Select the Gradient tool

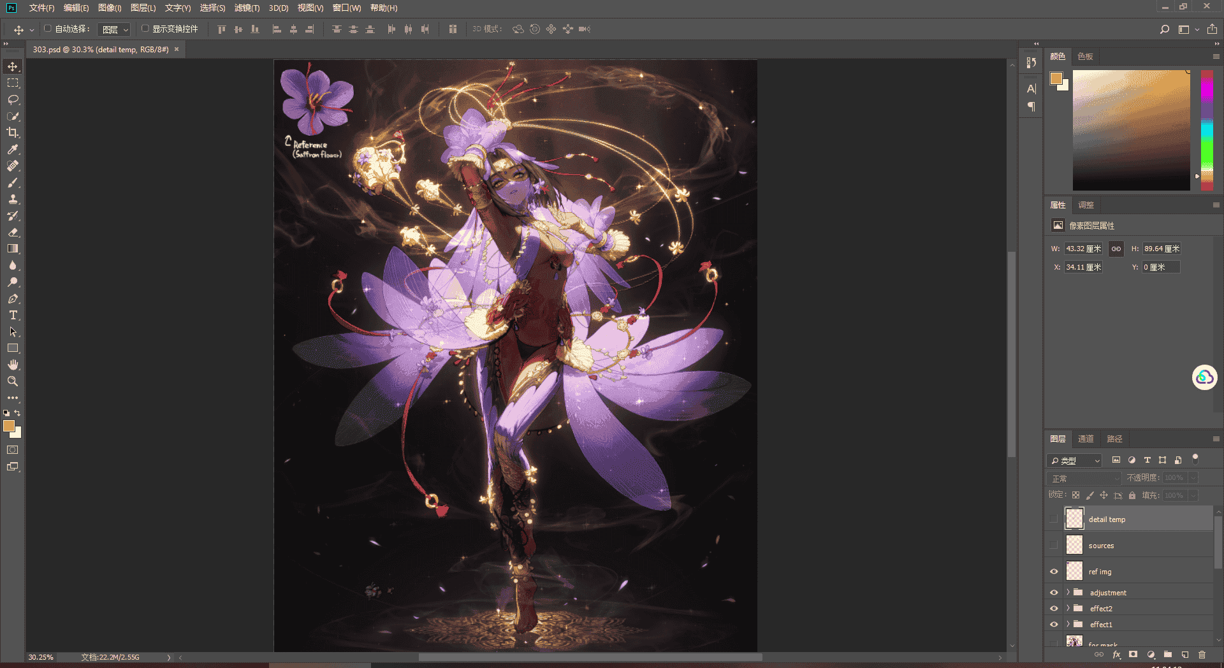13,249
